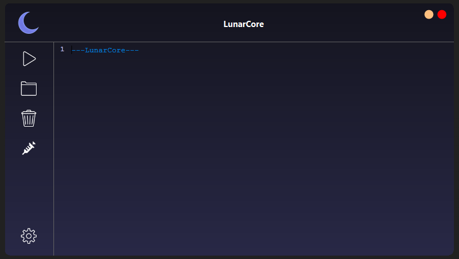Click the LunarCore moon logo

point(28,23)
